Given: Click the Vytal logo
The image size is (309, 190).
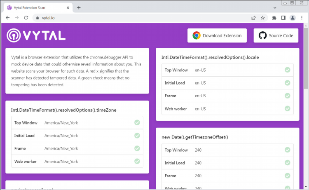Looking at the screenshot, I should click(36, 35).
